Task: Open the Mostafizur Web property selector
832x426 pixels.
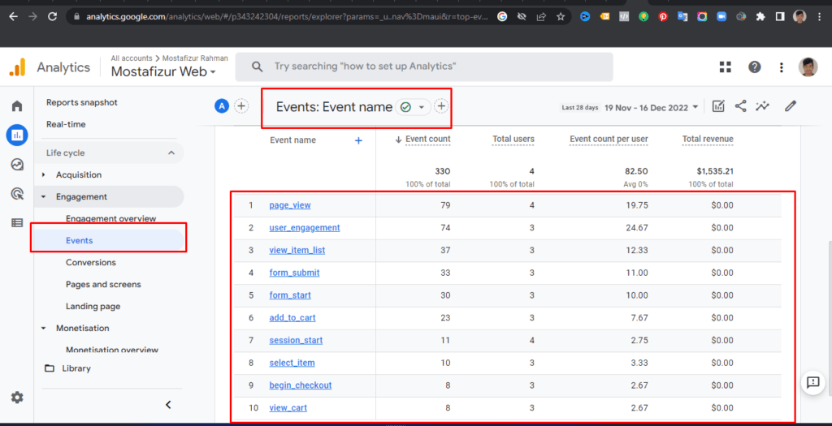Action: pos(163,71)
